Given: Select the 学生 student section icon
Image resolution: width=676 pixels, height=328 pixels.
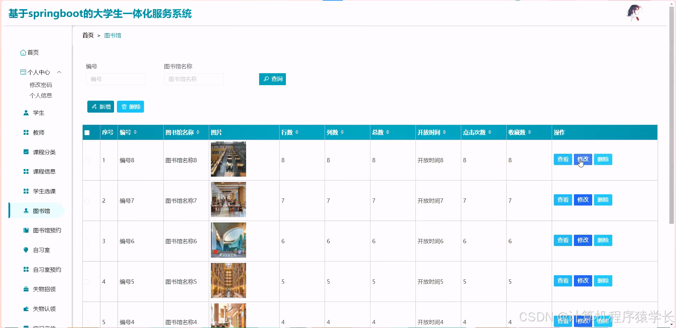Looking at the screenshot, I should (25, 113).
